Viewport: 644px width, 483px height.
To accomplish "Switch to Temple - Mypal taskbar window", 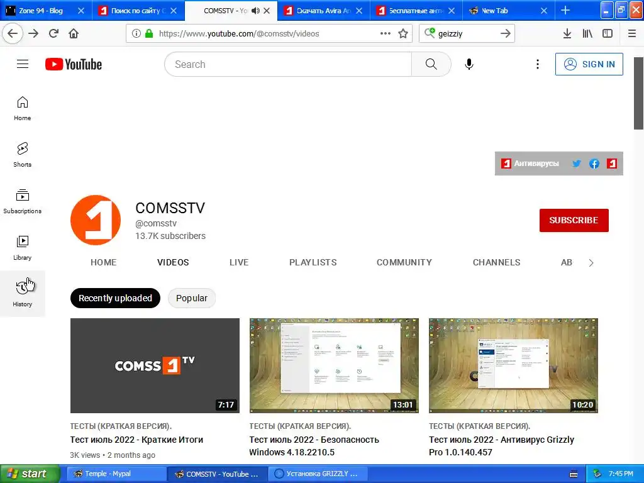I will (x=116, y=474).
